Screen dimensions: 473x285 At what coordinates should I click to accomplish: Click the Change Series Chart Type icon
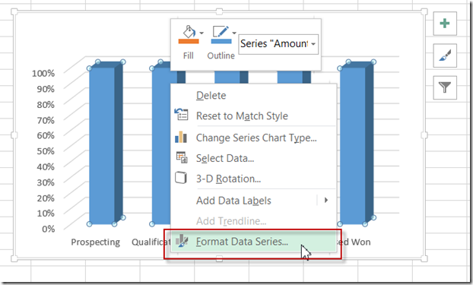pyautogui.click(x=181, y=137)
